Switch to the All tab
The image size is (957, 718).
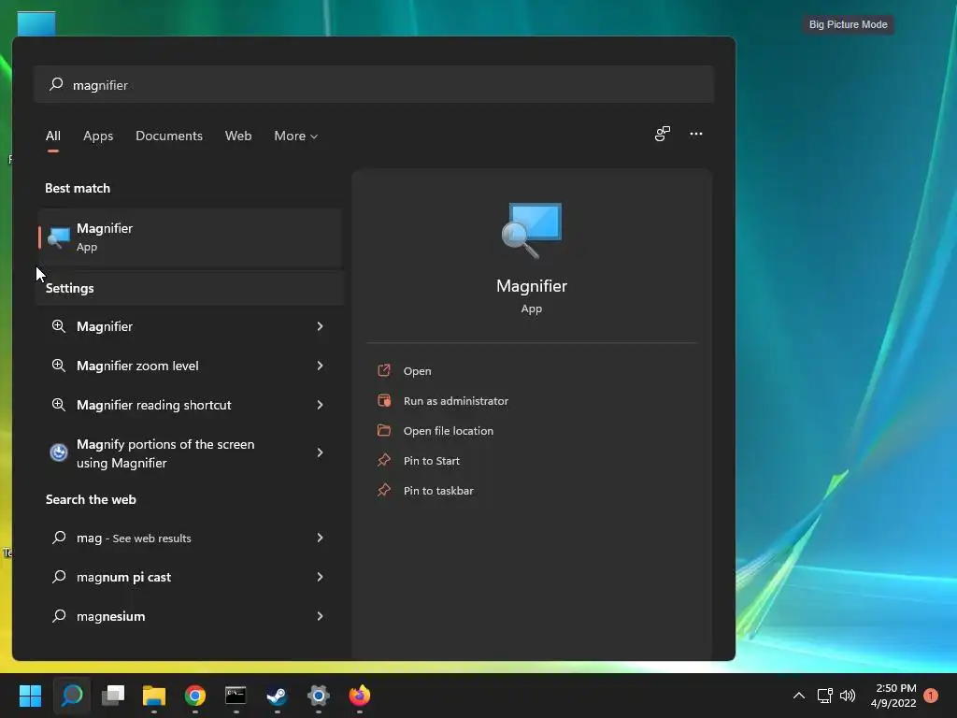(53, 136)
